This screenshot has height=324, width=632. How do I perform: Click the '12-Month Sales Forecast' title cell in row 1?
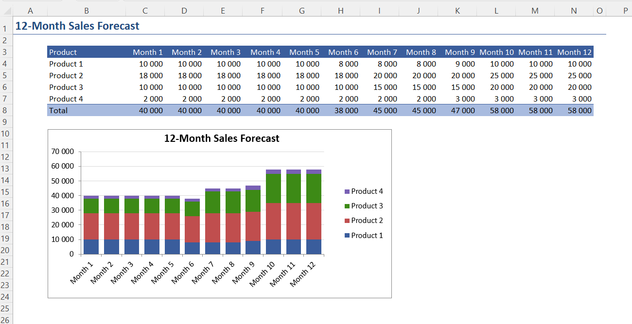point(77,26)
